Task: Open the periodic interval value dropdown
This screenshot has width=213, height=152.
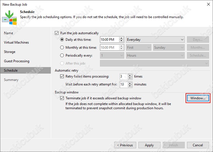Action: (x=112, y=55)
